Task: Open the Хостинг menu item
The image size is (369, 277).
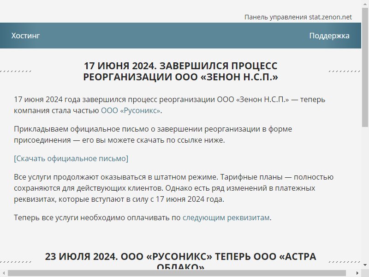Action: point(25,36)
